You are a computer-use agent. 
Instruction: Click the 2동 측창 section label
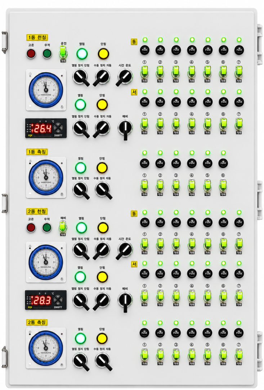37,322
